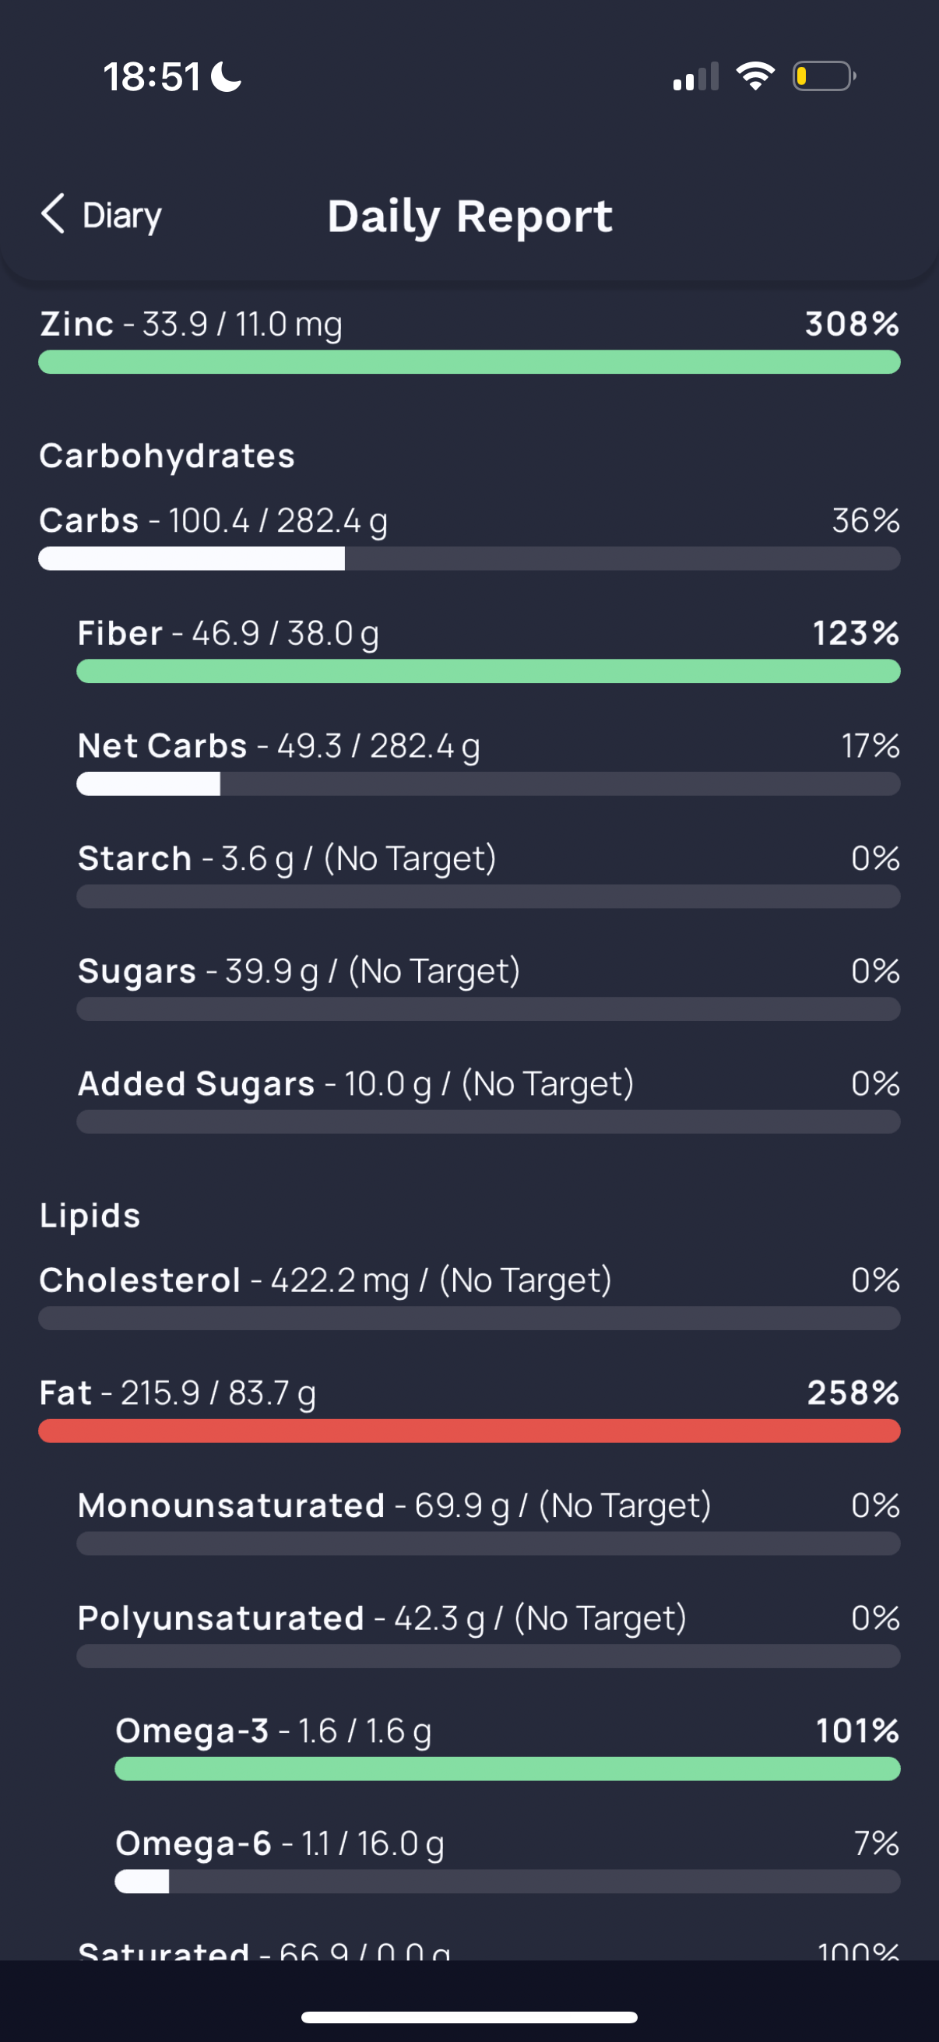Open Sugars nutrient details

[x=488, y=987]
